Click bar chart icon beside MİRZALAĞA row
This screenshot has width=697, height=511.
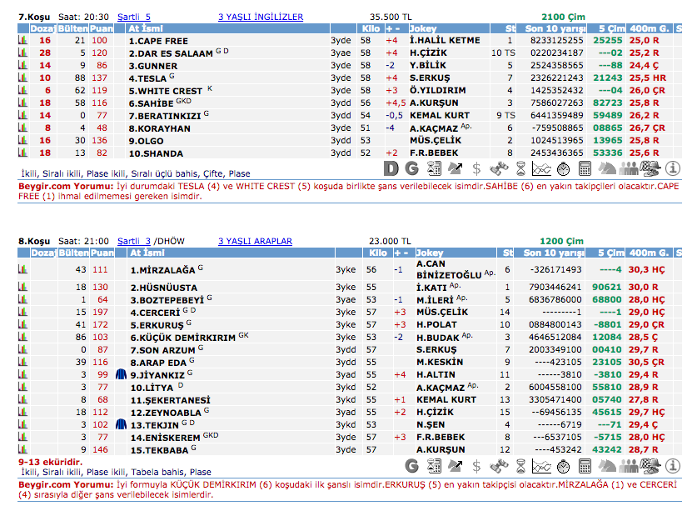click(x=23, y=270)
